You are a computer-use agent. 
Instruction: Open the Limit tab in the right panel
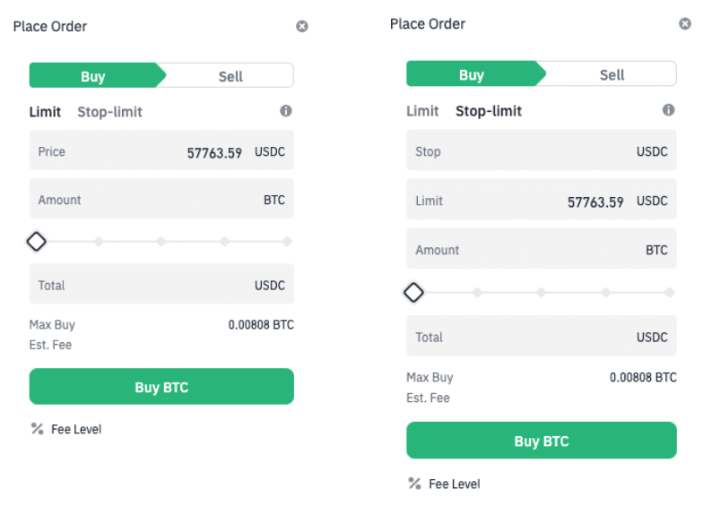(x=422, y=111)
